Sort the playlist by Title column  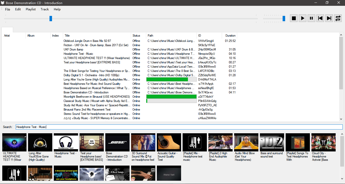click(97, 36)
